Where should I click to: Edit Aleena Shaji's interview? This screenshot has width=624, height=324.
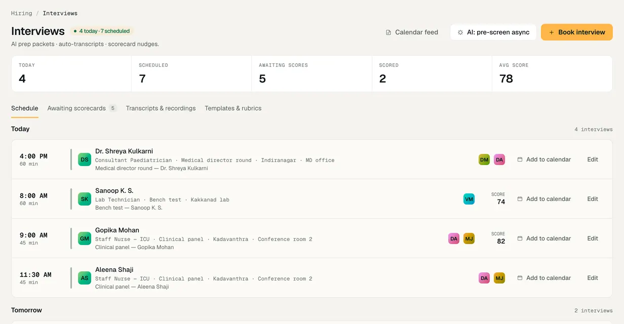tap(593, 278)
